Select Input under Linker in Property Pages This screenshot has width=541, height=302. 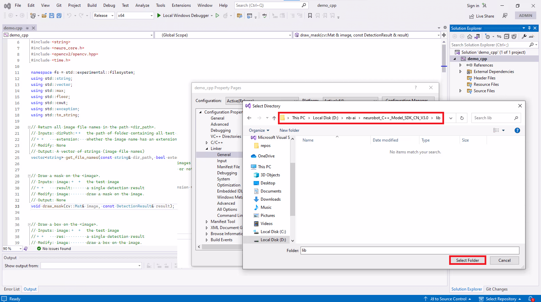pyautogui.click(x=222, y=161)
